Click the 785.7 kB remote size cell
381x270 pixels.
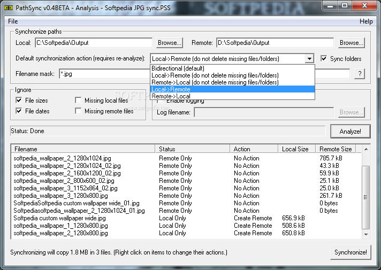(x=331, y=158)
